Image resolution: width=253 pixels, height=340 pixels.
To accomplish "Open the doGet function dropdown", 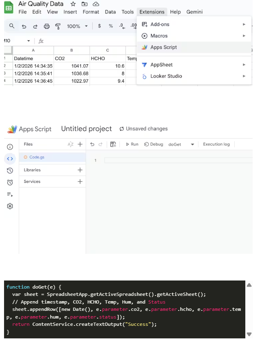I will (192, 144).
